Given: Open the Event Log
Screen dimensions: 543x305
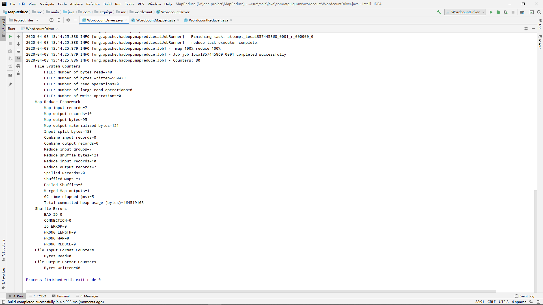Looking at the screenshot, I should (x=524, y=296).
